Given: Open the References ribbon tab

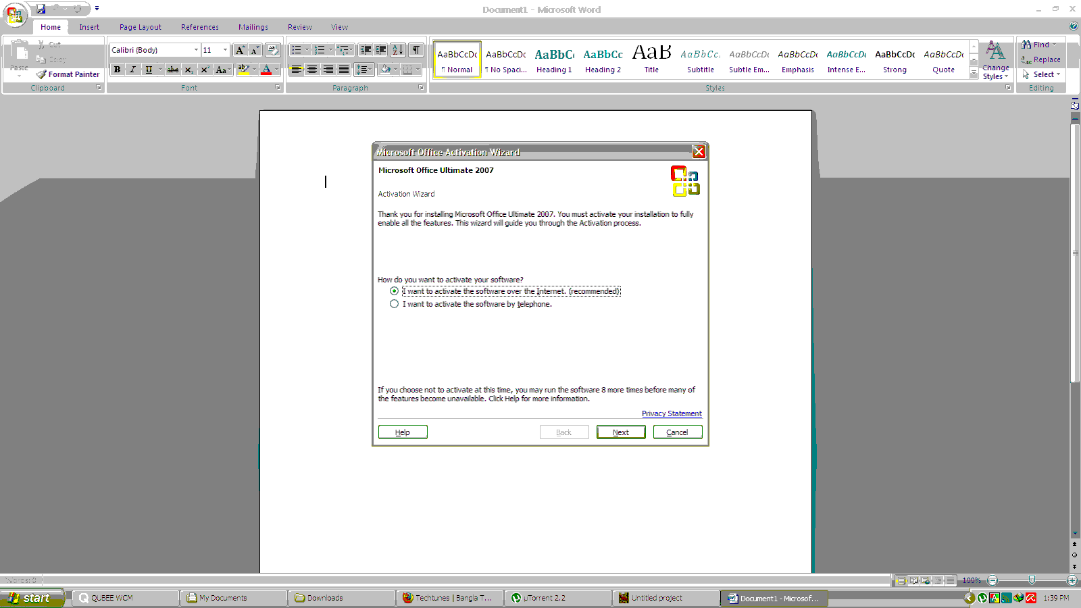Looking at the screenshot, I should [x=200, y=27].
